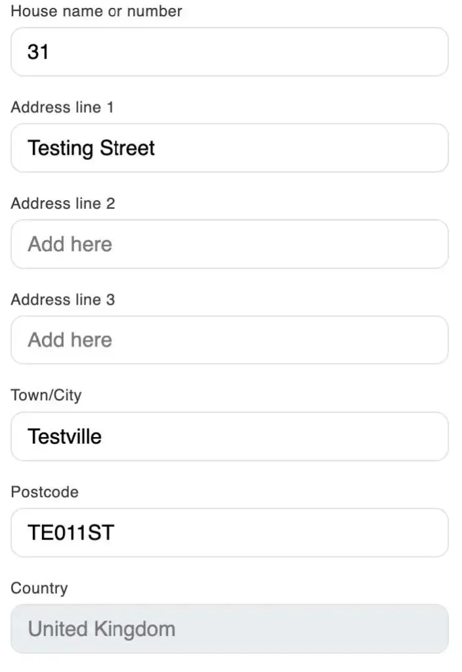The width and height of the screenshot is (462, 672).
Task: Click the House name or number label
Action: (x=95, y=10)
